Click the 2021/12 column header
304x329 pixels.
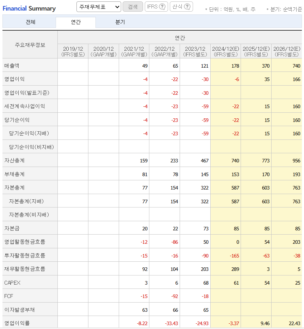(134, 51)
